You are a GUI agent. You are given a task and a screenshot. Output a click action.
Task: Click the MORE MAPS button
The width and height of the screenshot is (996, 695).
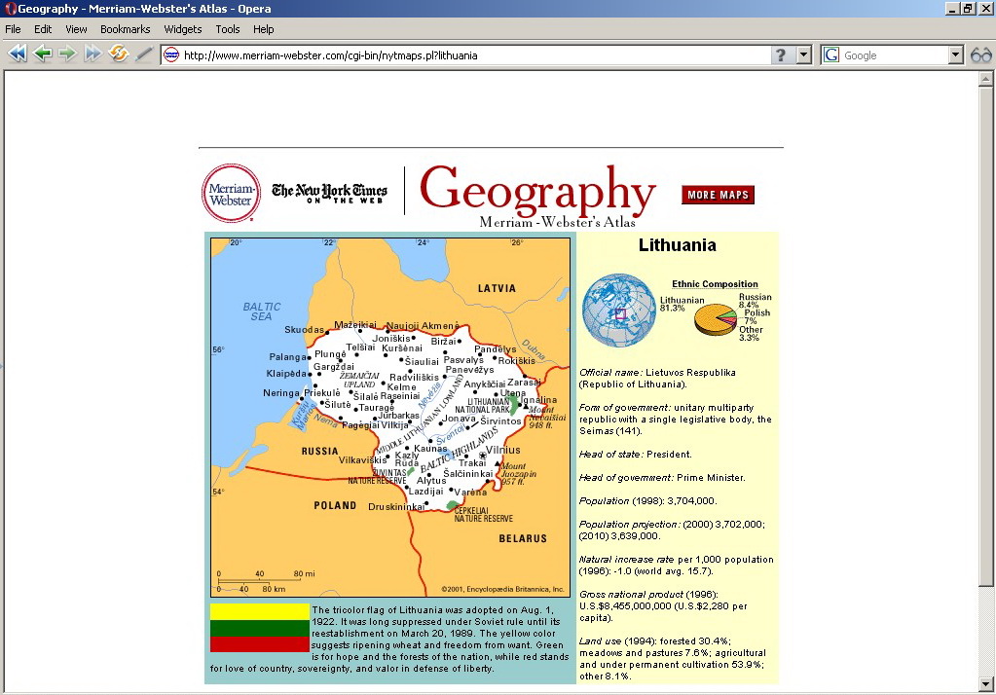[x=718, y=195]
